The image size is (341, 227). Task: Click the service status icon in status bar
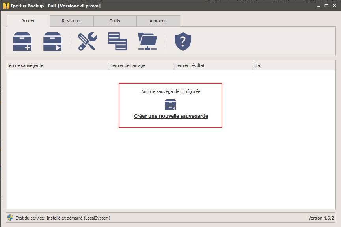9,218
